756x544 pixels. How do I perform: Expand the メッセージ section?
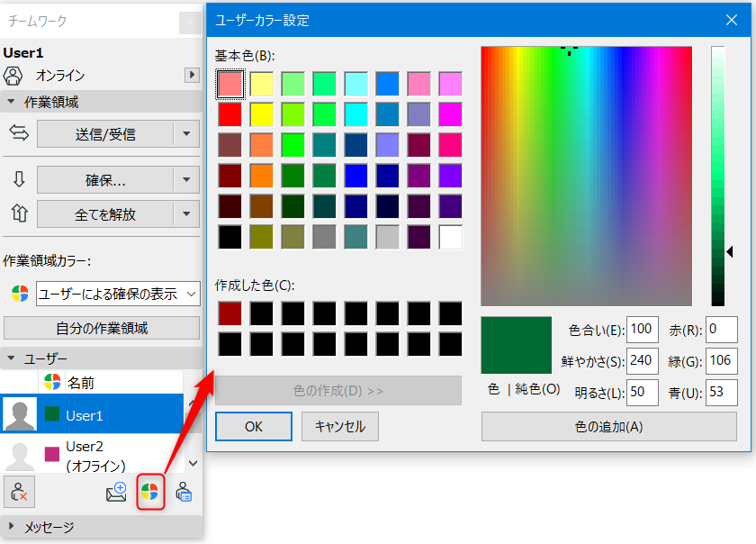(11, 526)
